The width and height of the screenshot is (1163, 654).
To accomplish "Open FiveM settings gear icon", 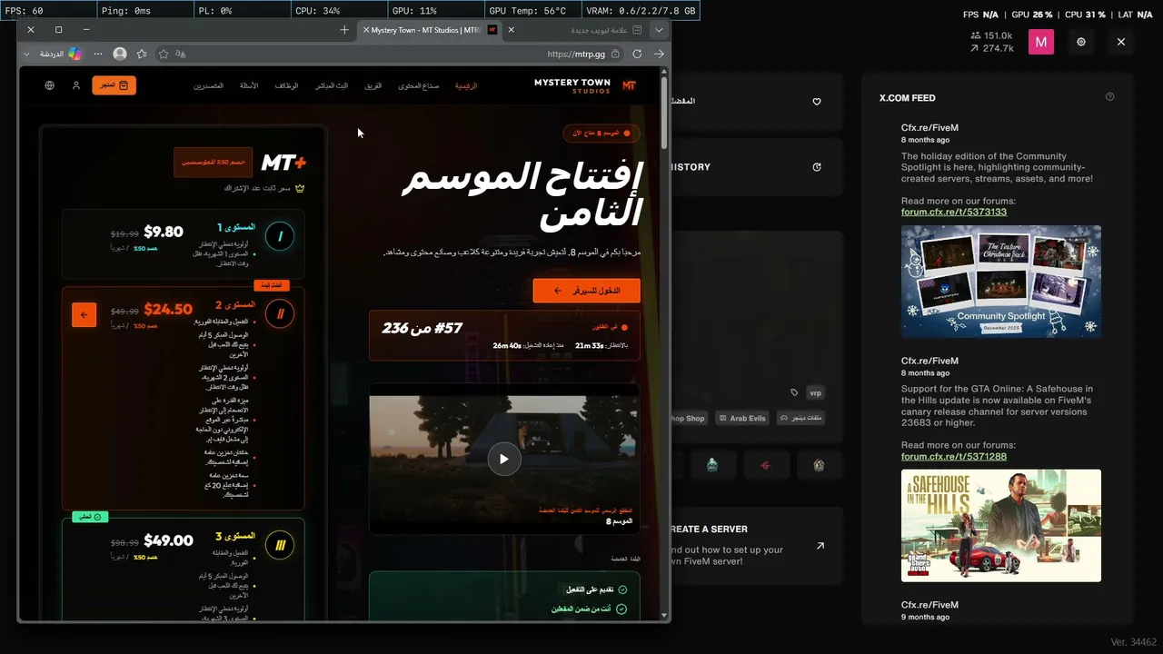I will (1081, 42).
